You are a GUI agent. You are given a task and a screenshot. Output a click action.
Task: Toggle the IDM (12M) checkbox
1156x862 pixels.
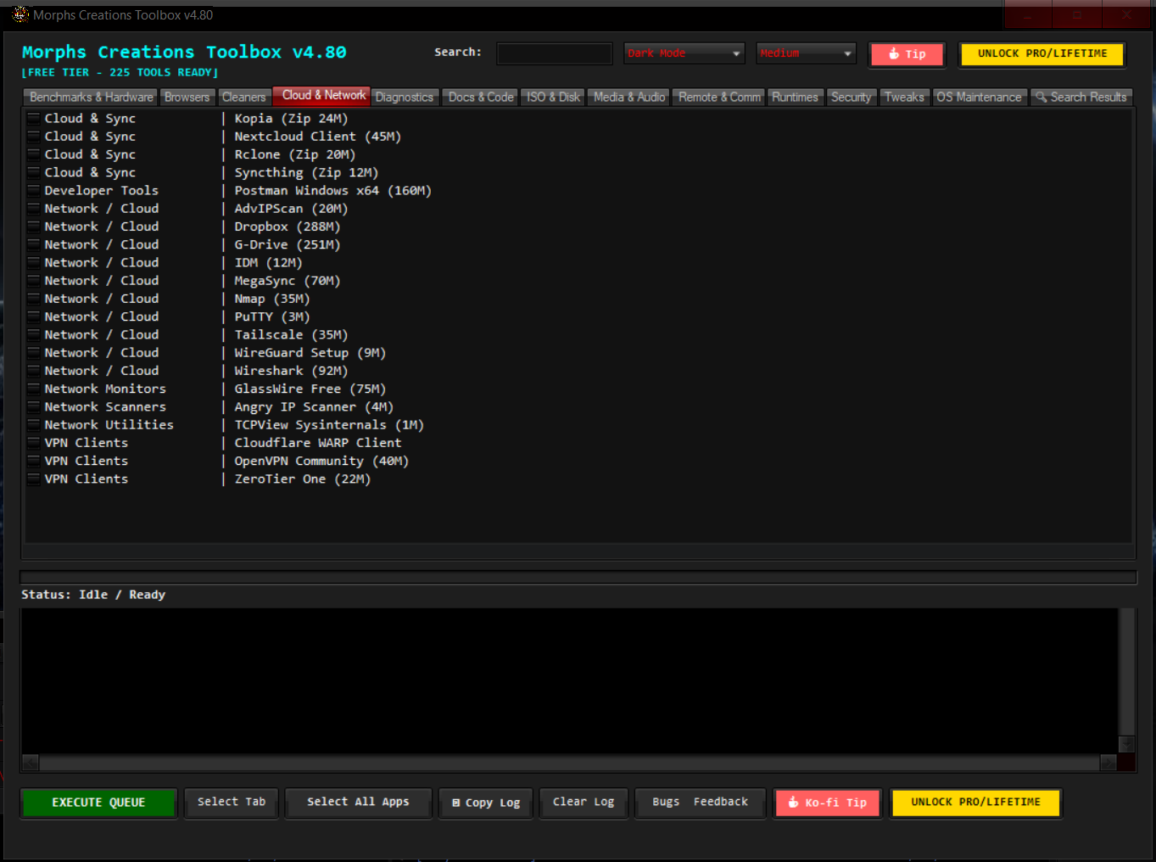tap(34, 262)
